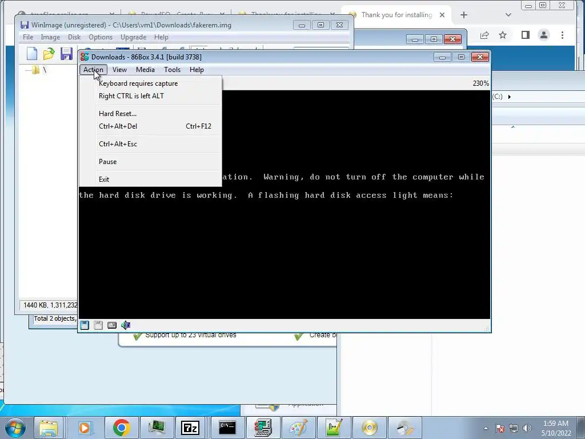Toggle 'Right CTRL is left ALT' option

(x=151, y=96)
